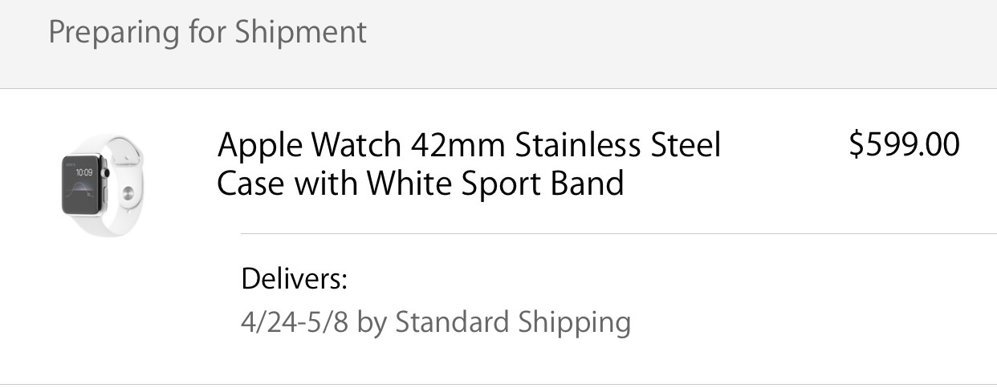Open the Apple Watch 42mm Stainless Steel title

click(470, 145)
